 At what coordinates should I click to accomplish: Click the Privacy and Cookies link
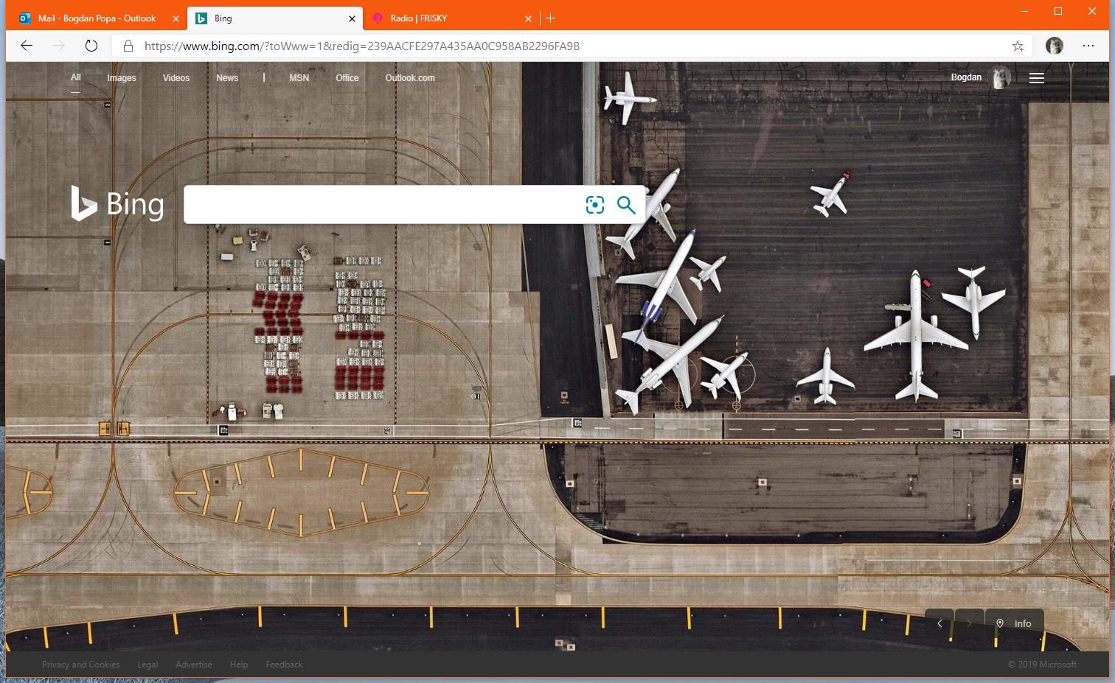click(80, 665)
